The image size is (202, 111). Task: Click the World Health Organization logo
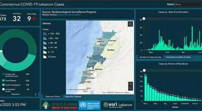click(x=89, y=105)
